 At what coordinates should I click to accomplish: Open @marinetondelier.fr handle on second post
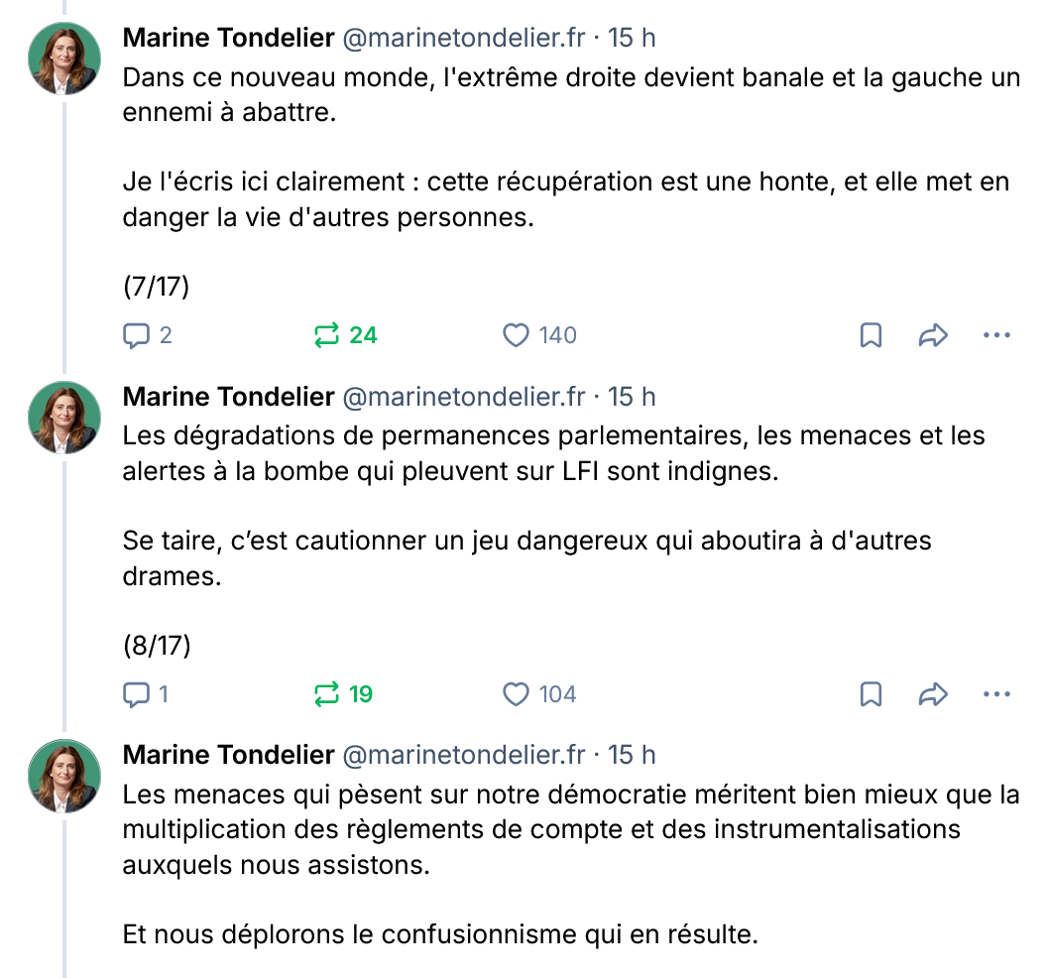(463, 398)
